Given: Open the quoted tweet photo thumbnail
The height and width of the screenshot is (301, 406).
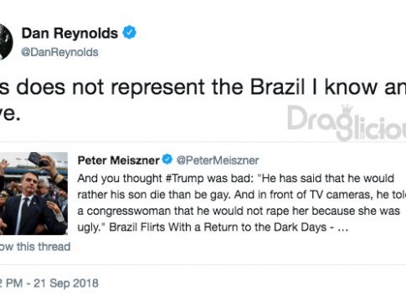Looking at the screenshot, I should pyautogui.click(x=33, y=193).
